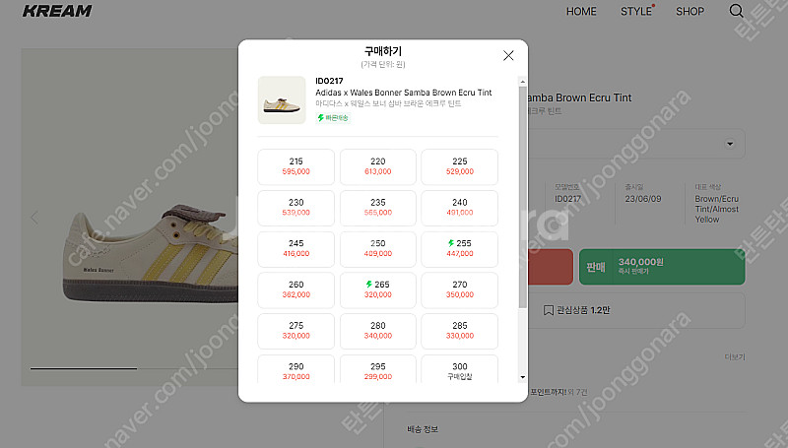The height and width of the screenshot is (448, 788).
Task: Click the shoe thumbnail in the dialog
Action: click(282, 100)
